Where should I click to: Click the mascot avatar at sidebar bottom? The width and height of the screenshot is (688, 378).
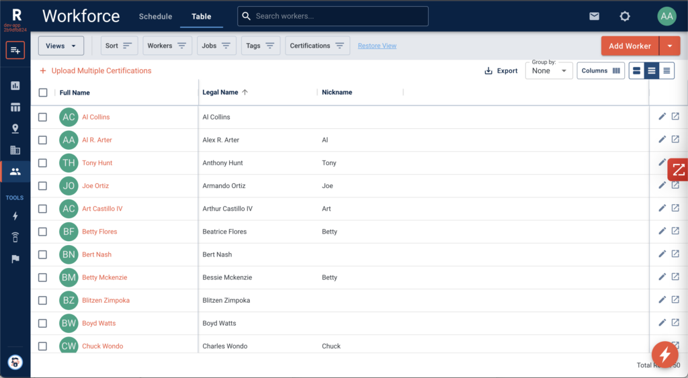point(15,362)
